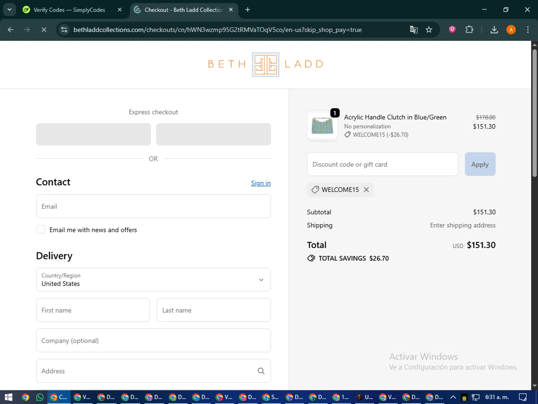Open the tab search dropdown arrow

tap(10, 10)
